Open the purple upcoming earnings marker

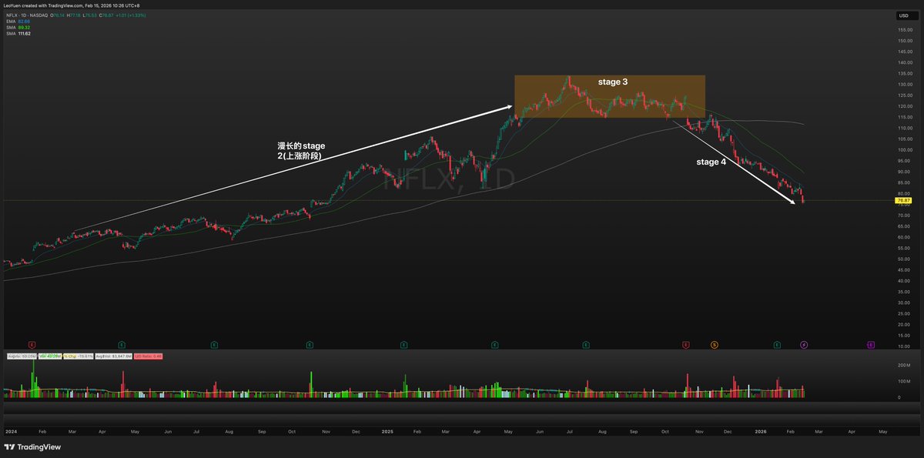871,345
